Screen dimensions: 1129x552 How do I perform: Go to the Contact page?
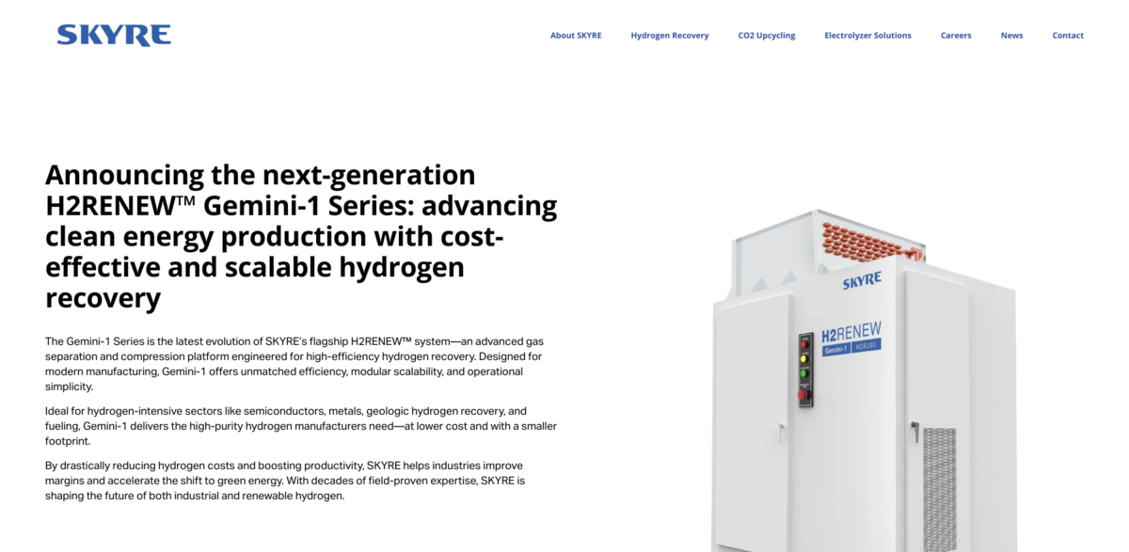1068,35
